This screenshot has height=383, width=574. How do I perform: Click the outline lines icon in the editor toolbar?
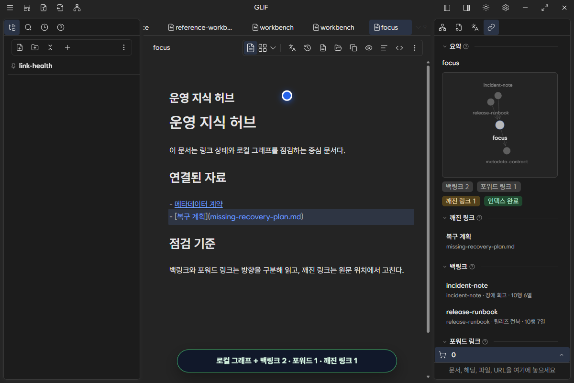click(x=384, y=48)
